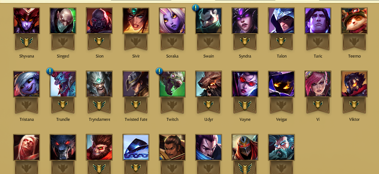The width and height of the screenshot is (379, 174).
Task: Pick the Udyr champion icon
Action: (208, 84)
